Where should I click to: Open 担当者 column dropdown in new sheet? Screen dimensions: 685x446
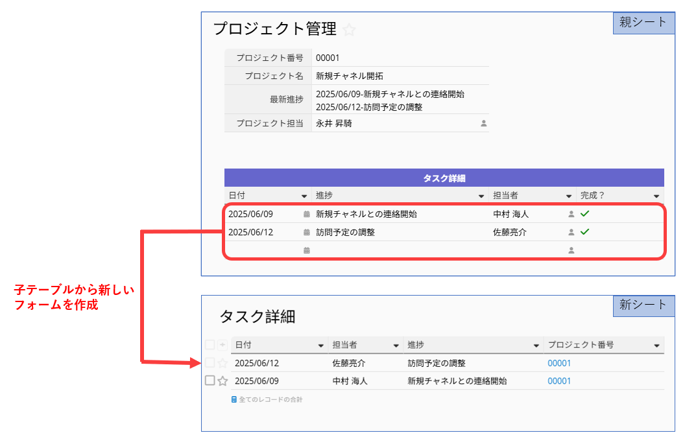395,346
